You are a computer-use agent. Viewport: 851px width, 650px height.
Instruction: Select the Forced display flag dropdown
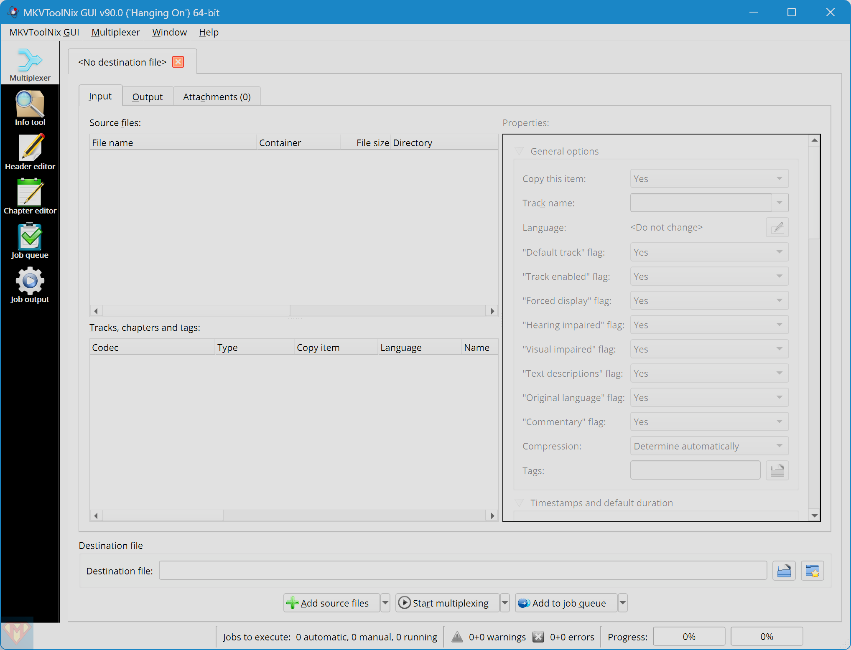[708, 300]
